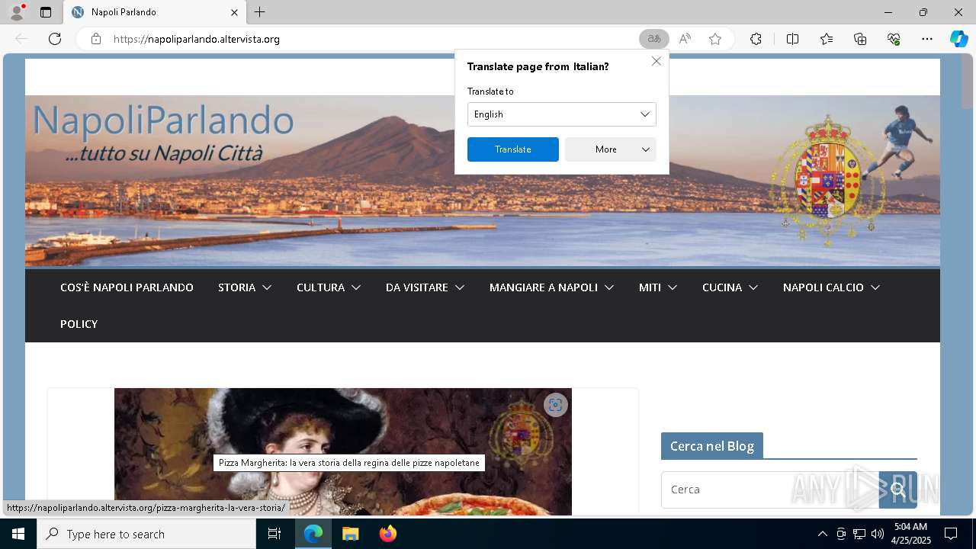Screen dimensions: 976x549
Task: Show hidden system tray icons
Action: click(x=822, y=534)
